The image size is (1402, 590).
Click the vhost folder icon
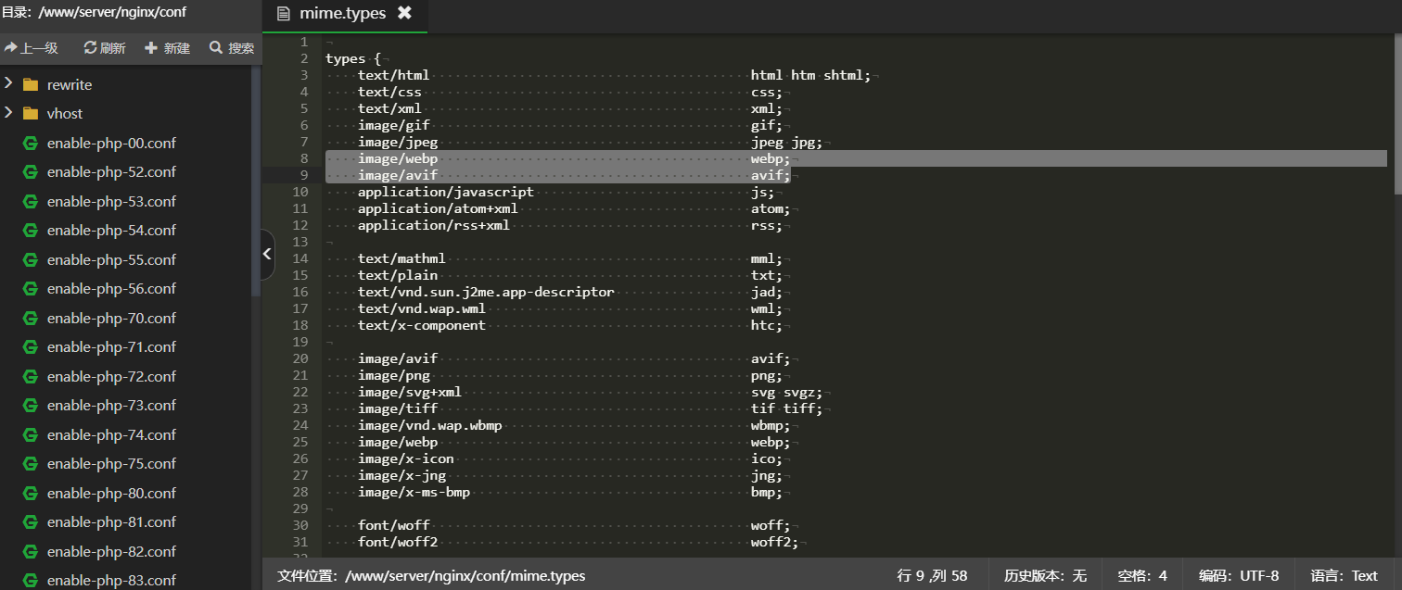click(31, 114)
